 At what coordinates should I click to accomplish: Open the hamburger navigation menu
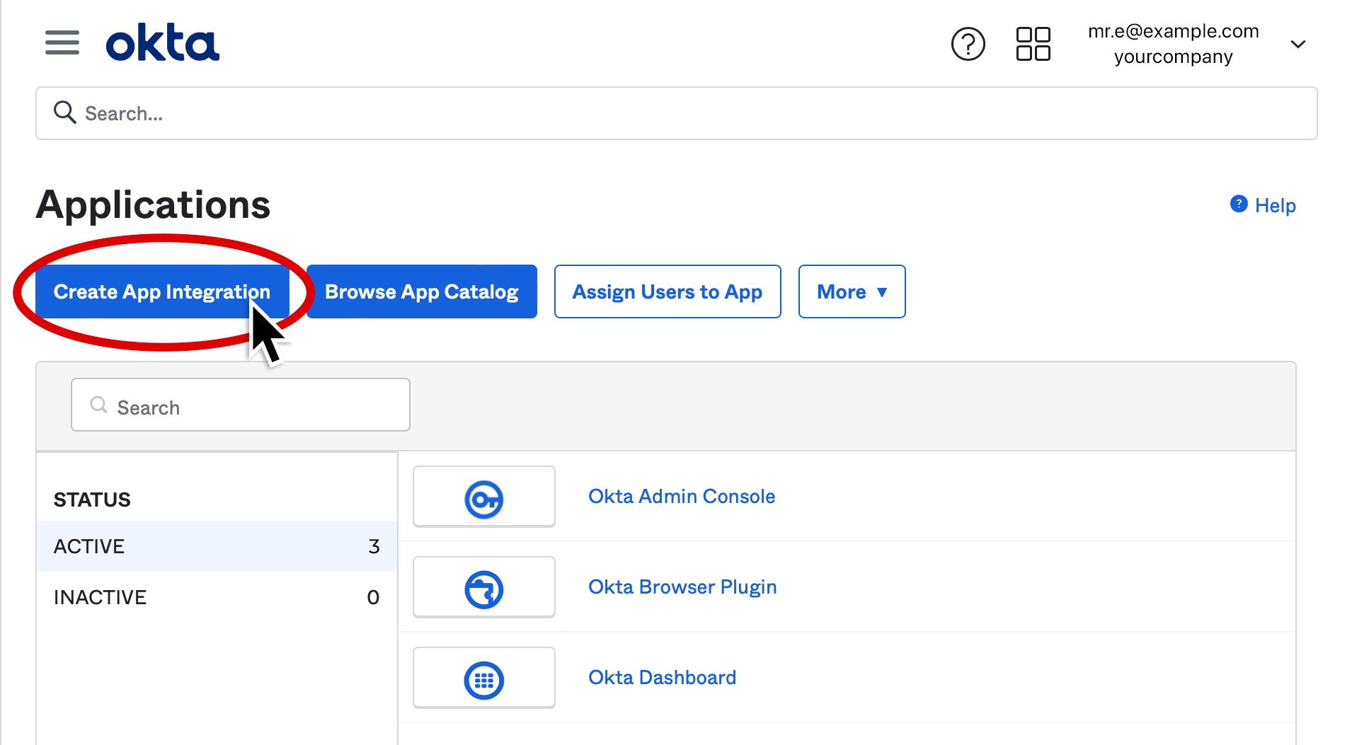(62, 43)
